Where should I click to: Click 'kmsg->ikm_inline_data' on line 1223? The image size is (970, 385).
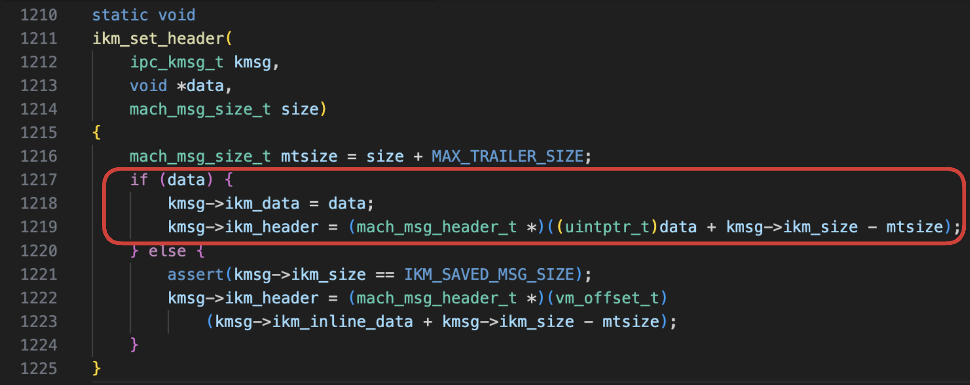314,322
